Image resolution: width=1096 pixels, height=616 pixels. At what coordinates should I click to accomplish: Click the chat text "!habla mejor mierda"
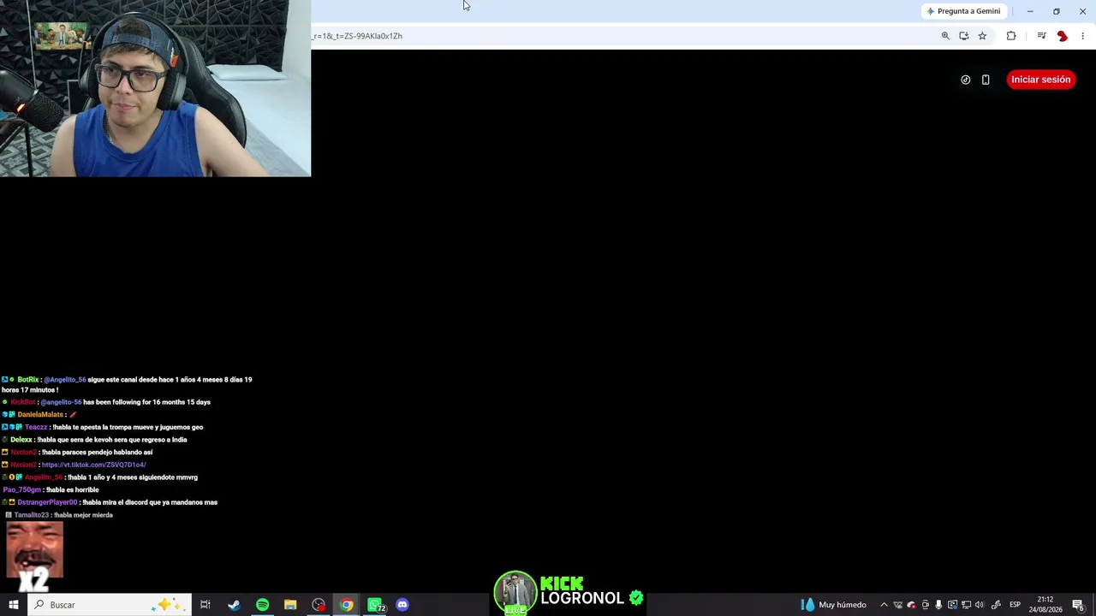[83, 515]
